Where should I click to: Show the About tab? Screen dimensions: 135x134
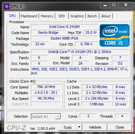(x=106, y=16)
